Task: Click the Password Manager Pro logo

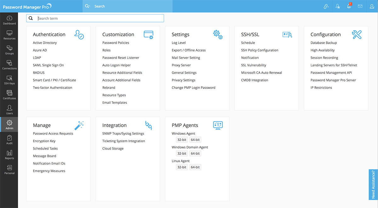Action: 27,6
